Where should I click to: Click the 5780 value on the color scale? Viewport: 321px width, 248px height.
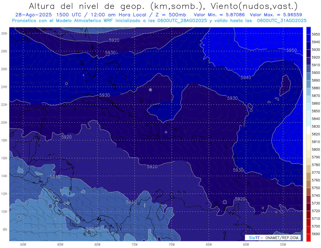click(316, 165)
